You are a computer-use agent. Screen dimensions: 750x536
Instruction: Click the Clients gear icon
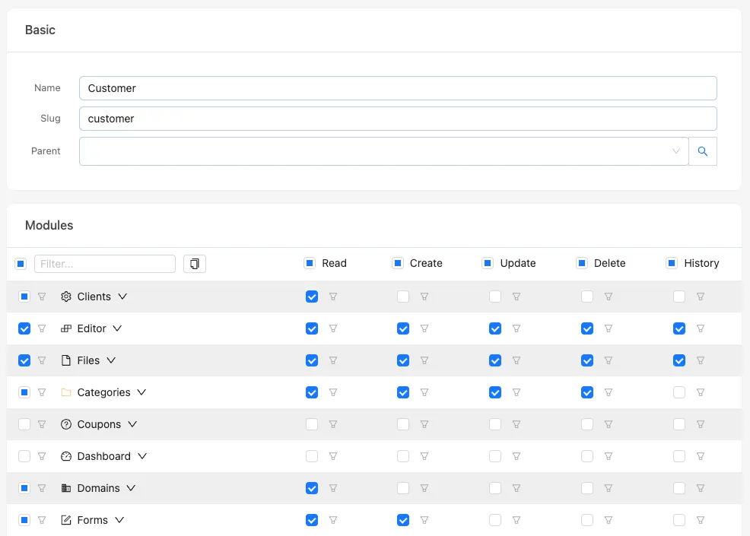tap(66, 297)
